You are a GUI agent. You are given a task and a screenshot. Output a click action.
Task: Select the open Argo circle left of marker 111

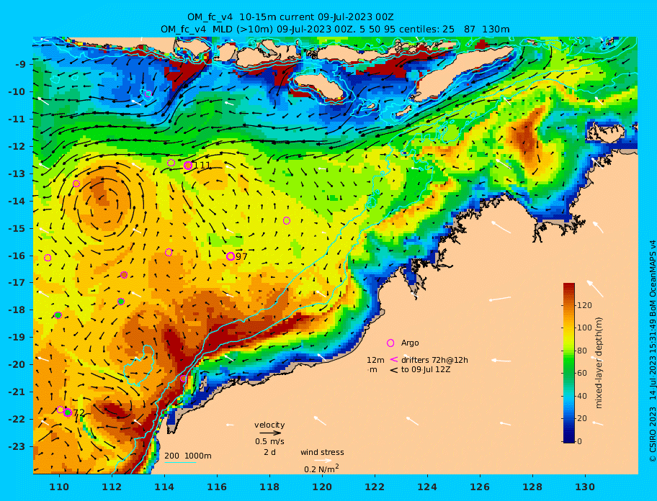[x=171, y=163]
